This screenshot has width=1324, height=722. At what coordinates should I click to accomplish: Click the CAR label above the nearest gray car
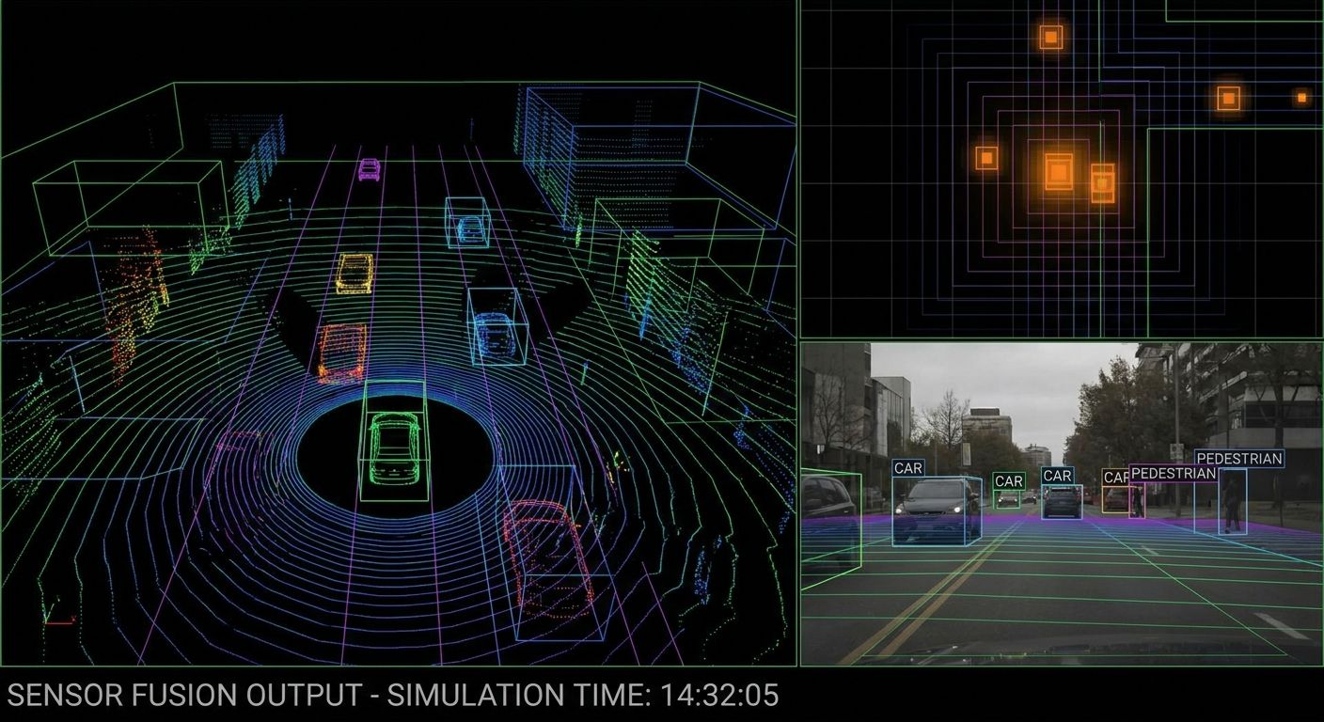click(908, 467)
